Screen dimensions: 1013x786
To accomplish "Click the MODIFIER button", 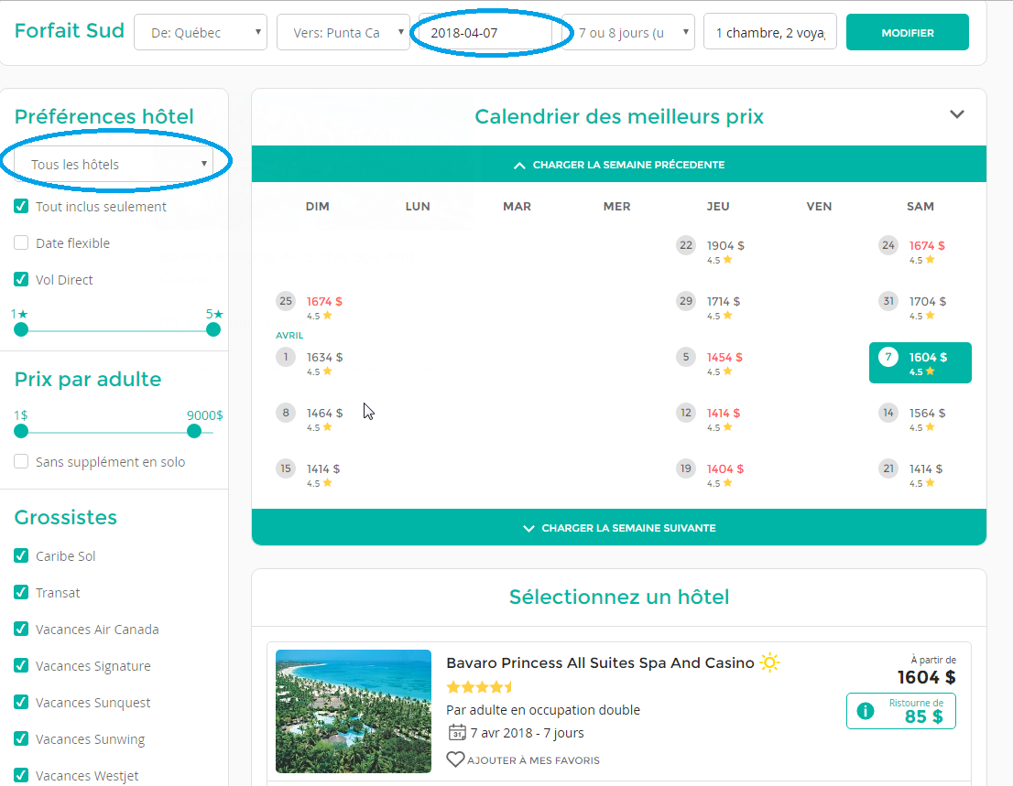I will click(907, 32).
